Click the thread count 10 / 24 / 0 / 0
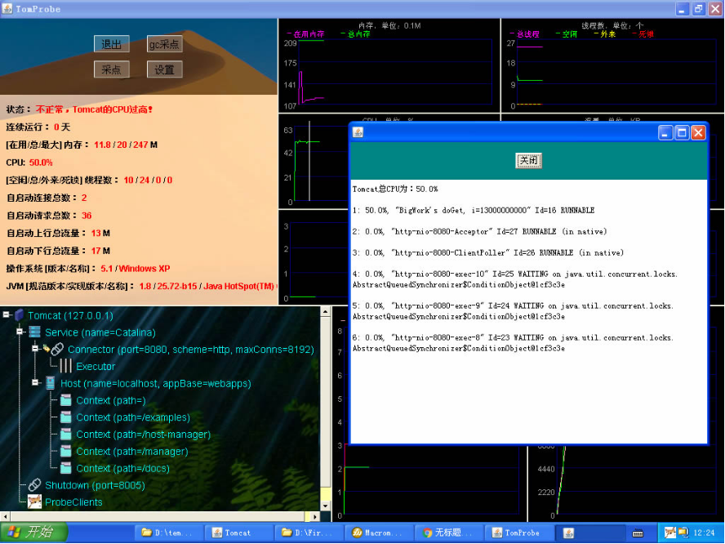Screen dimensions: 725x544 point(148,180)
